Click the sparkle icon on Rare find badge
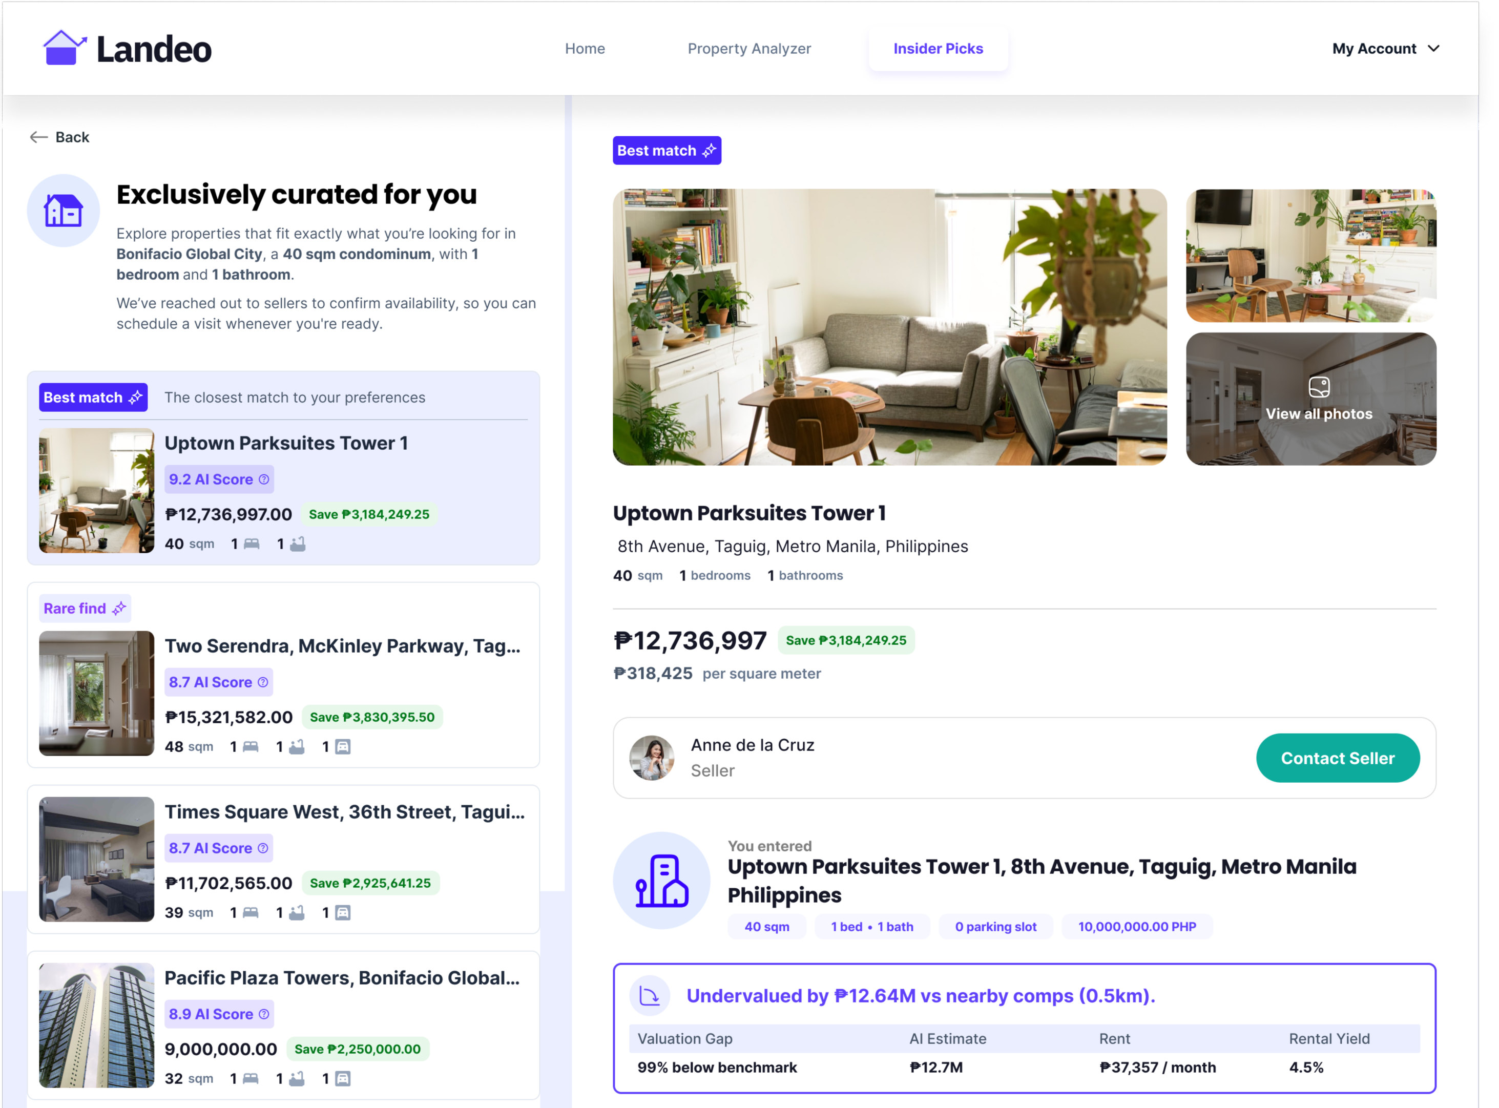1499x1108 pixels. 119,609
